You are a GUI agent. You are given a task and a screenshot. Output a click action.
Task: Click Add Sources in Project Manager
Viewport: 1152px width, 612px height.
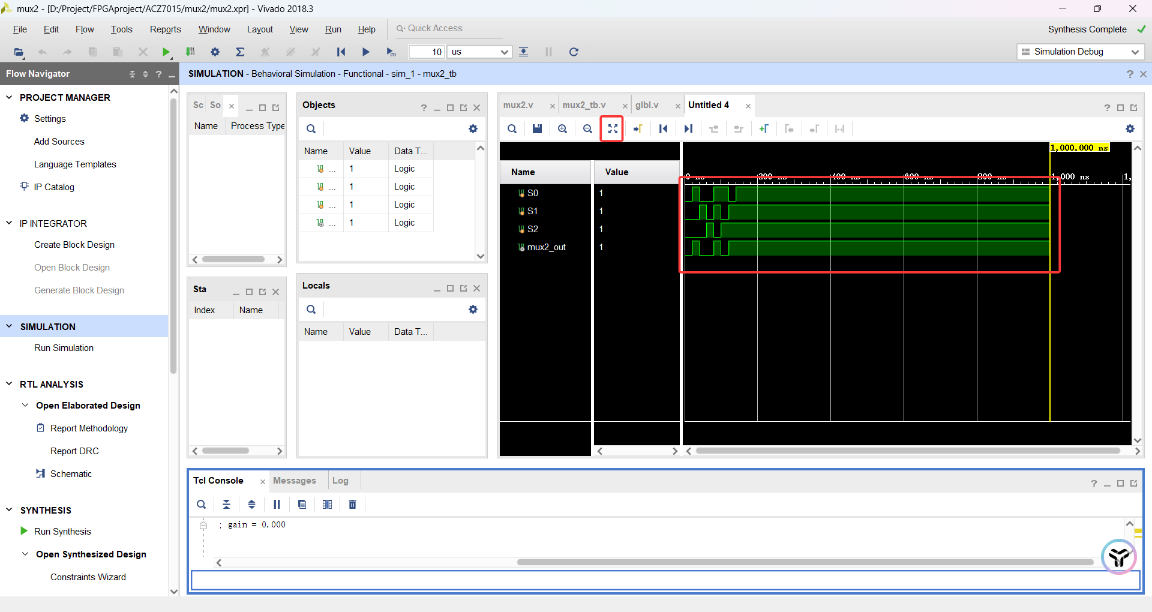coord(59,142)
